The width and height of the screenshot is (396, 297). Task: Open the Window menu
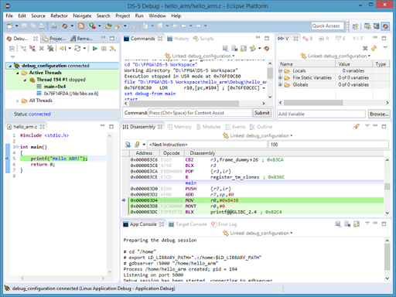click(157, 15)
